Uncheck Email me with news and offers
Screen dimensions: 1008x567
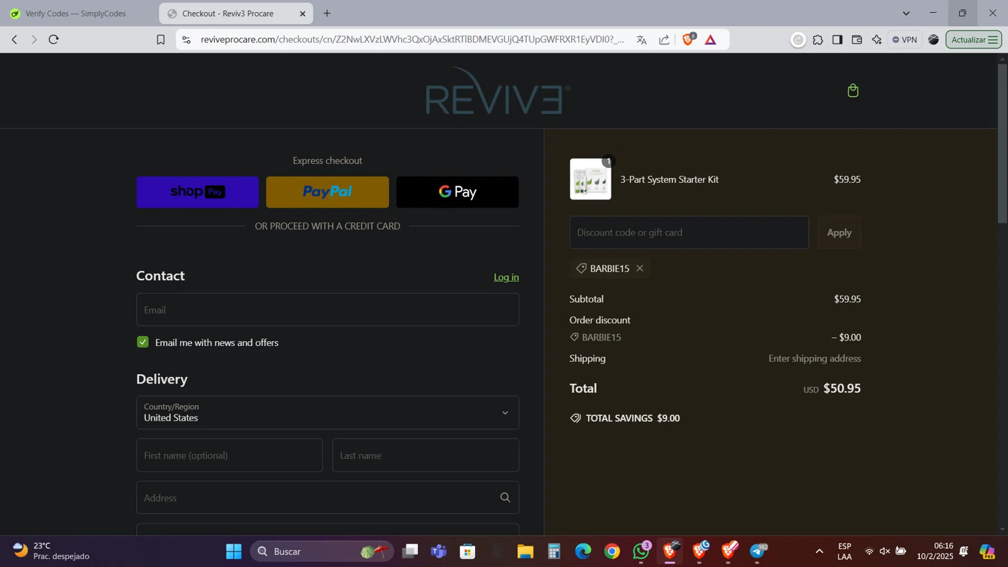(x=142, y=342)
